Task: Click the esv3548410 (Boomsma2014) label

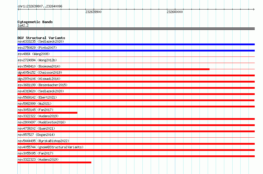Action: 39,66
